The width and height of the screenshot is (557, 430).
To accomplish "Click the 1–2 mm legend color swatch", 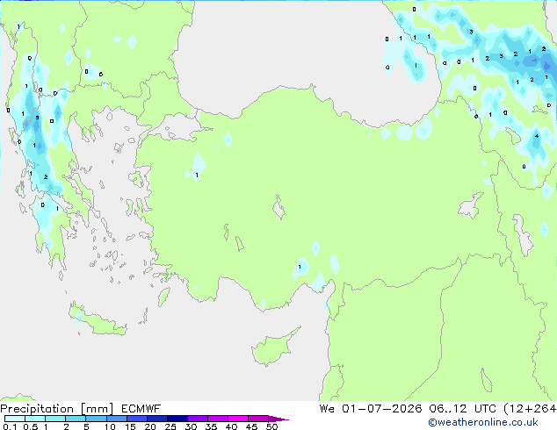I will tap(55, 419).
